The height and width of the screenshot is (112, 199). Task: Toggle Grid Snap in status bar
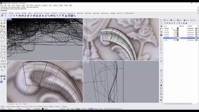(x=62, y=109)
